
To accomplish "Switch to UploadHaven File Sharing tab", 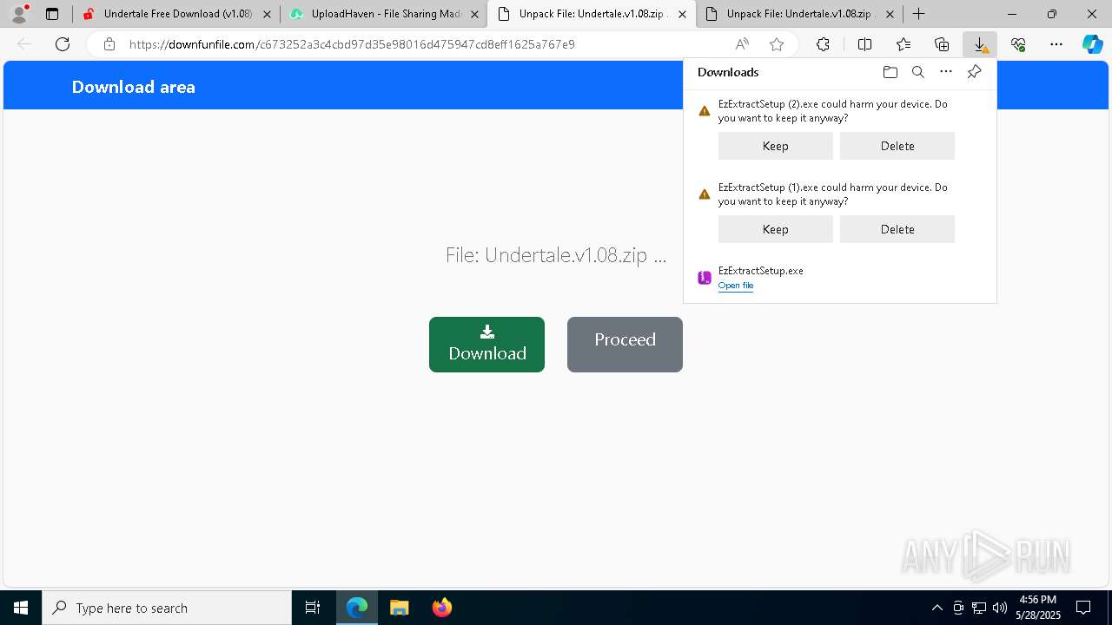I will pos(385,14).
